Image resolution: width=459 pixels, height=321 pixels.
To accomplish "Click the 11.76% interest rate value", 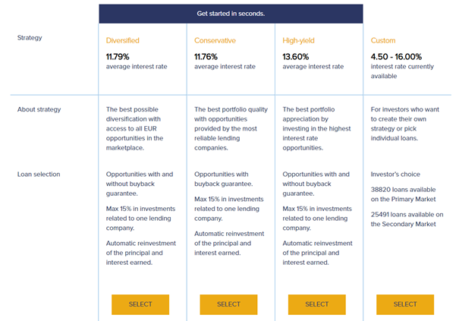I will coord(206,56).
